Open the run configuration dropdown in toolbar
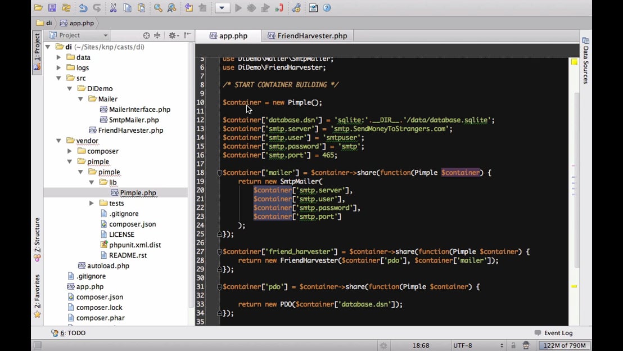 tap(222, 8)
